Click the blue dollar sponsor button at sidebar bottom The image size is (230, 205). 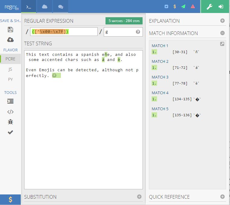(10, 200)
